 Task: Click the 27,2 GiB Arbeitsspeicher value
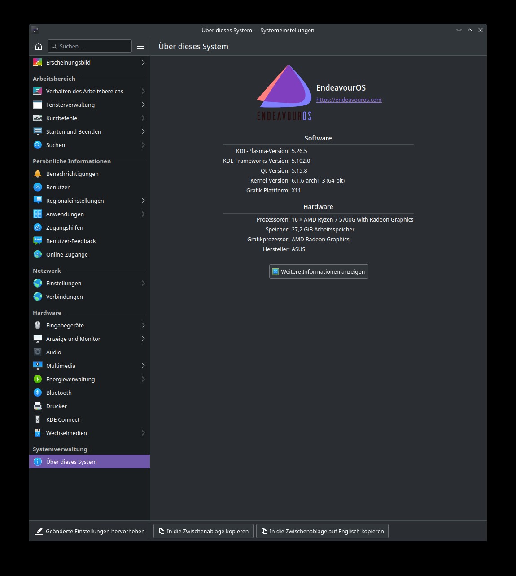[x=323, y=229]
